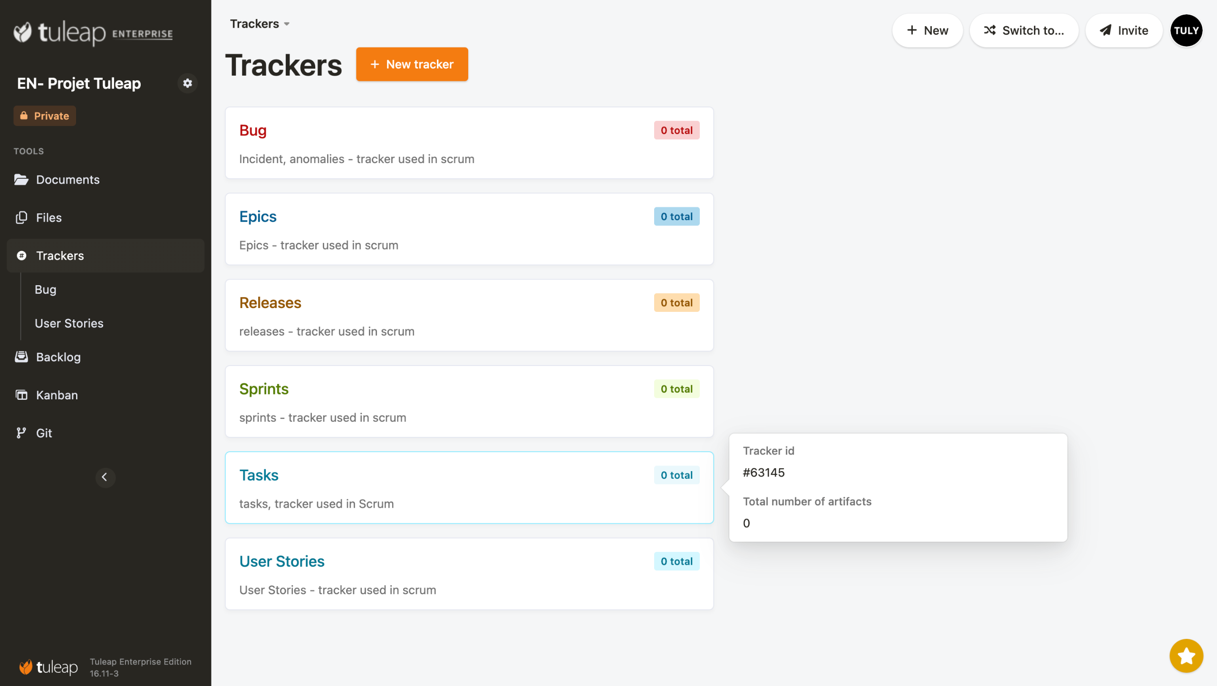This screenshot has height=686, width=1217.
Task: Click the Documents folder icon
Action: click(x=21, y=180)
